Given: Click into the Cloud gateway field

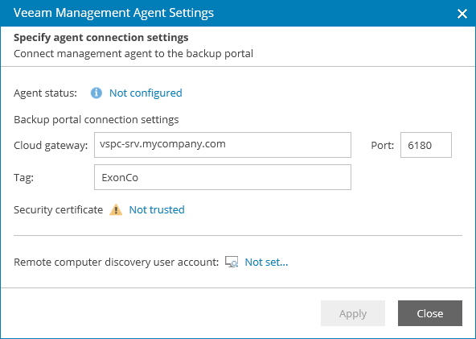Looking at the screenshot, I should [x=223, y=145].
